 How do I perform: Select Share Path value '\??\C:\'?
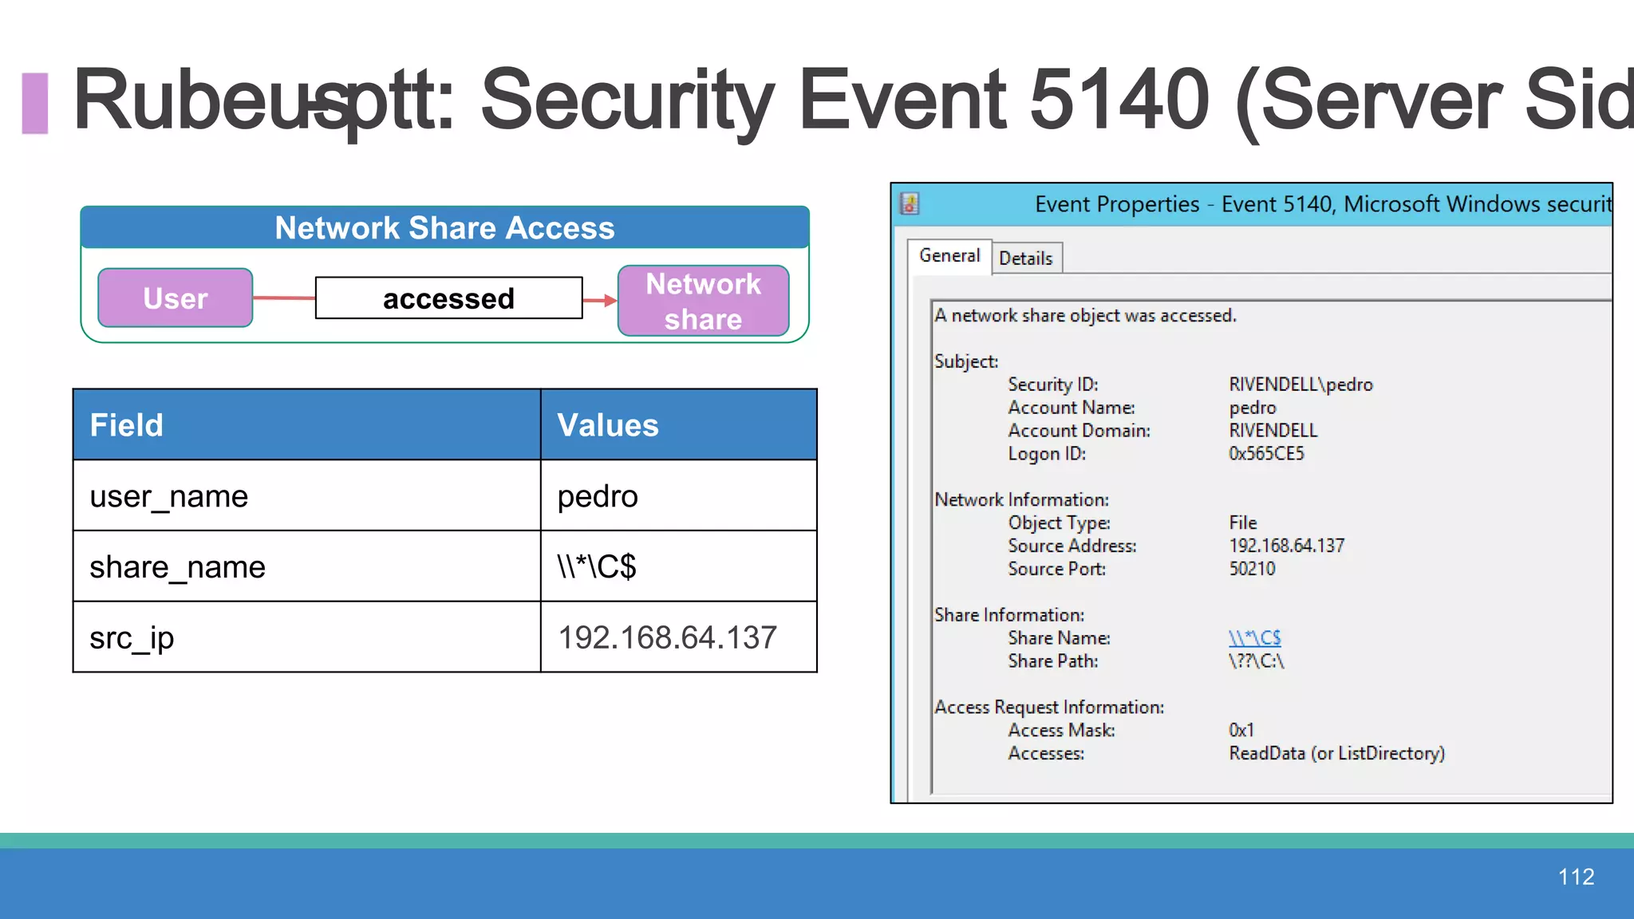point(1257,661)
